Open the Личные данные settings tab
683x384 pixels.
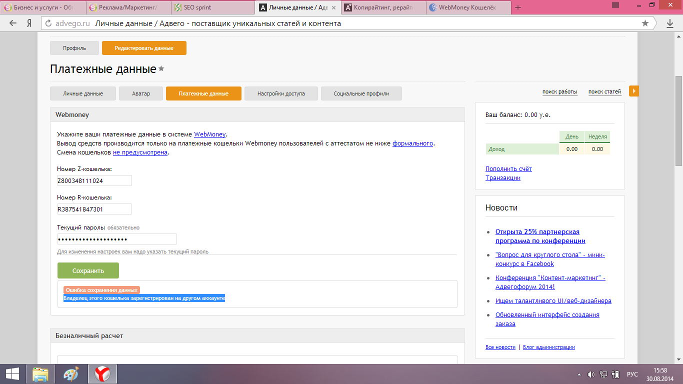tap(83, 93)
